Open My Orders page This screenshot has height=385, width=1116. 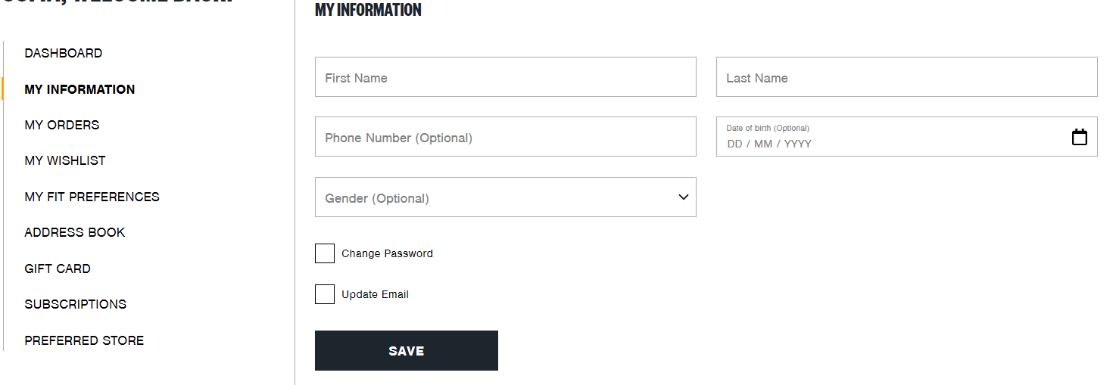point(62,125)
